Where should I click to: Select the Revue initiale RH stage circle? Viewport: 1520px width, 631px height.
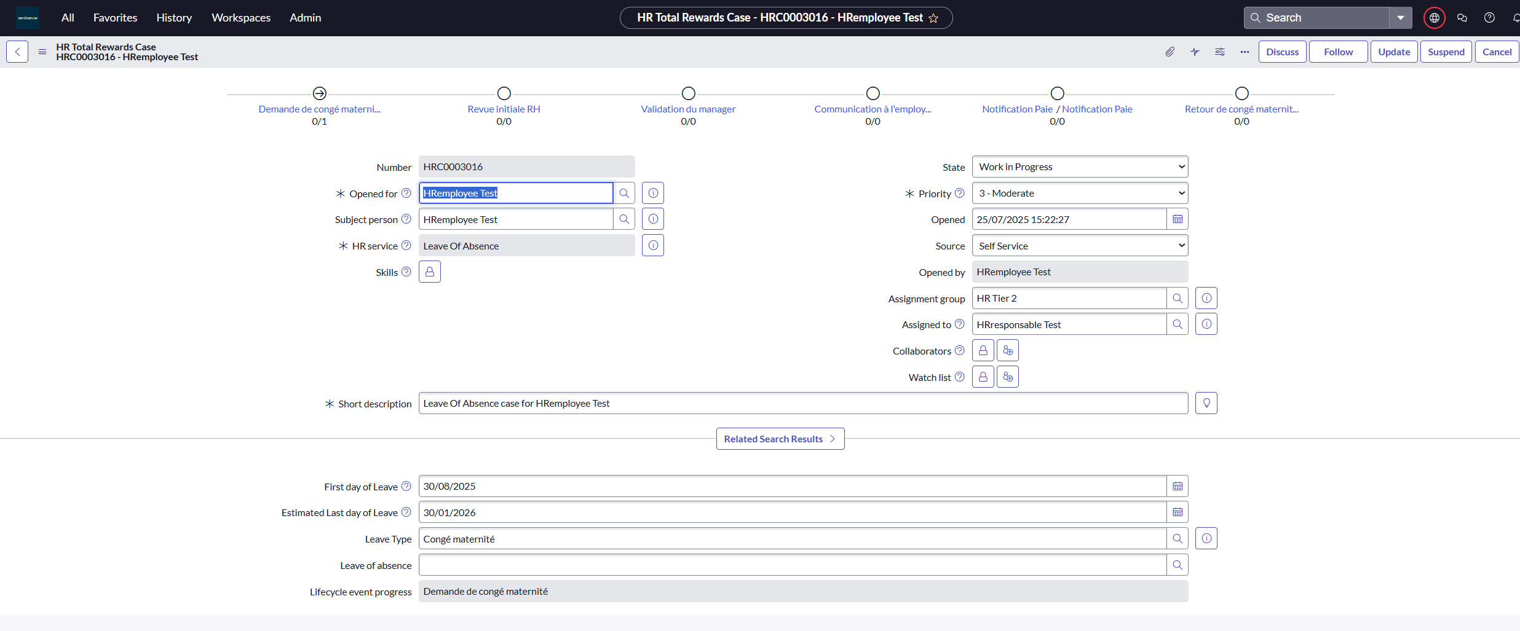pos(504,93)
